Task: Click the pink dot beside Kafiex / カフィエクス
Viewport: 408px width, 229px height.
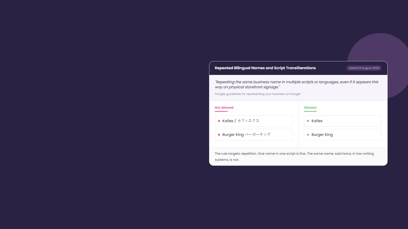Action: click(219, 121)
